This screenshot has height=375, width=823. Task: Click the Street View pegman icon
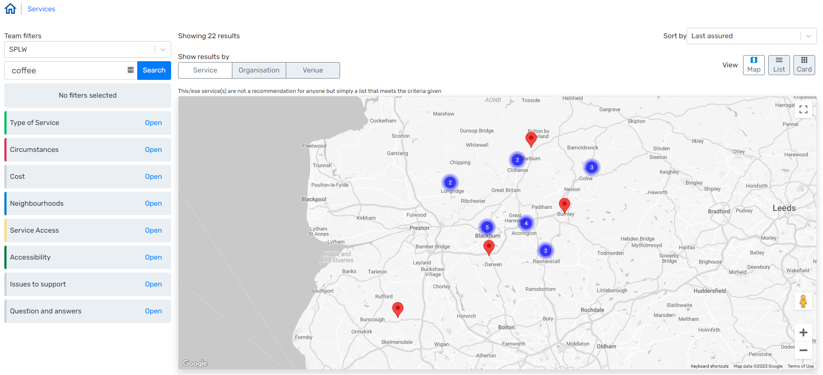pos(803,301)
